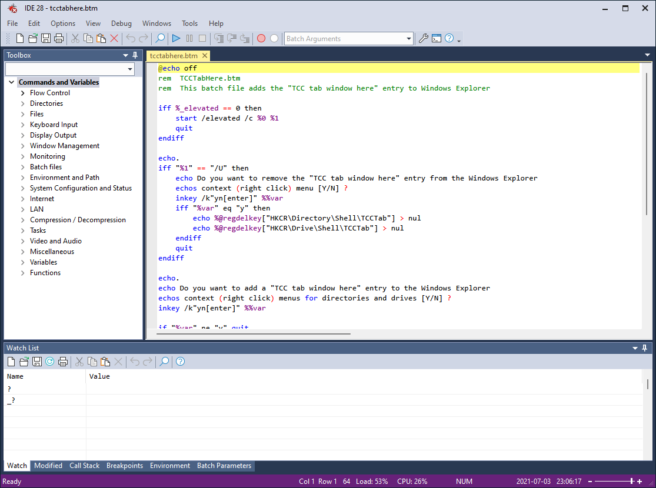
Task: Select the Functions tree item
Action: (45, 273)
